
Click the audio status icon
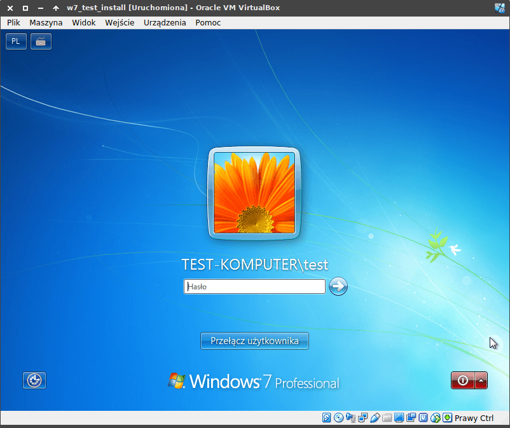tap(350, 418)
